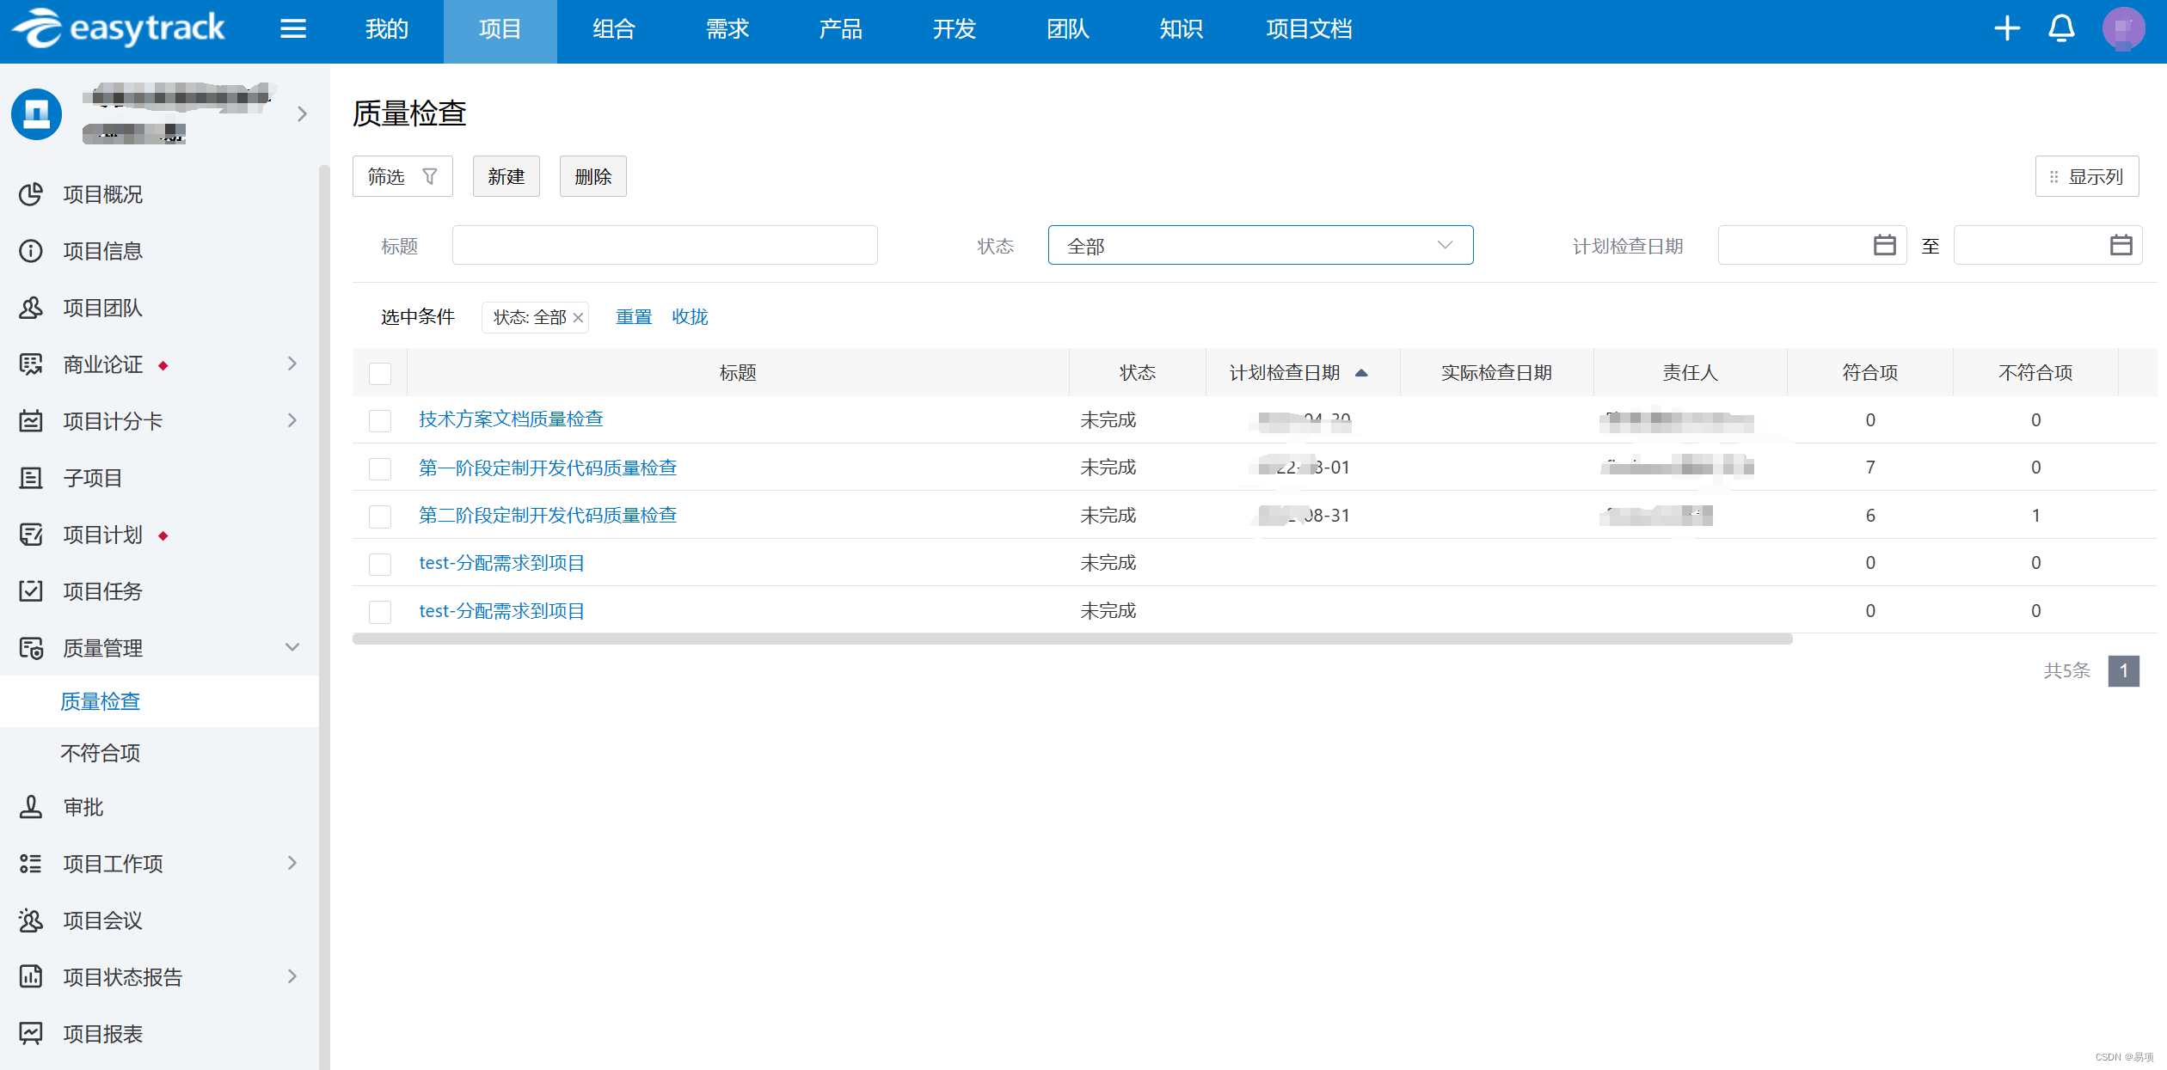The width and height of the screenshot is (2167, 1070).
Task: Open 项目概况 sidebar icon
Action: click(31, 194)
